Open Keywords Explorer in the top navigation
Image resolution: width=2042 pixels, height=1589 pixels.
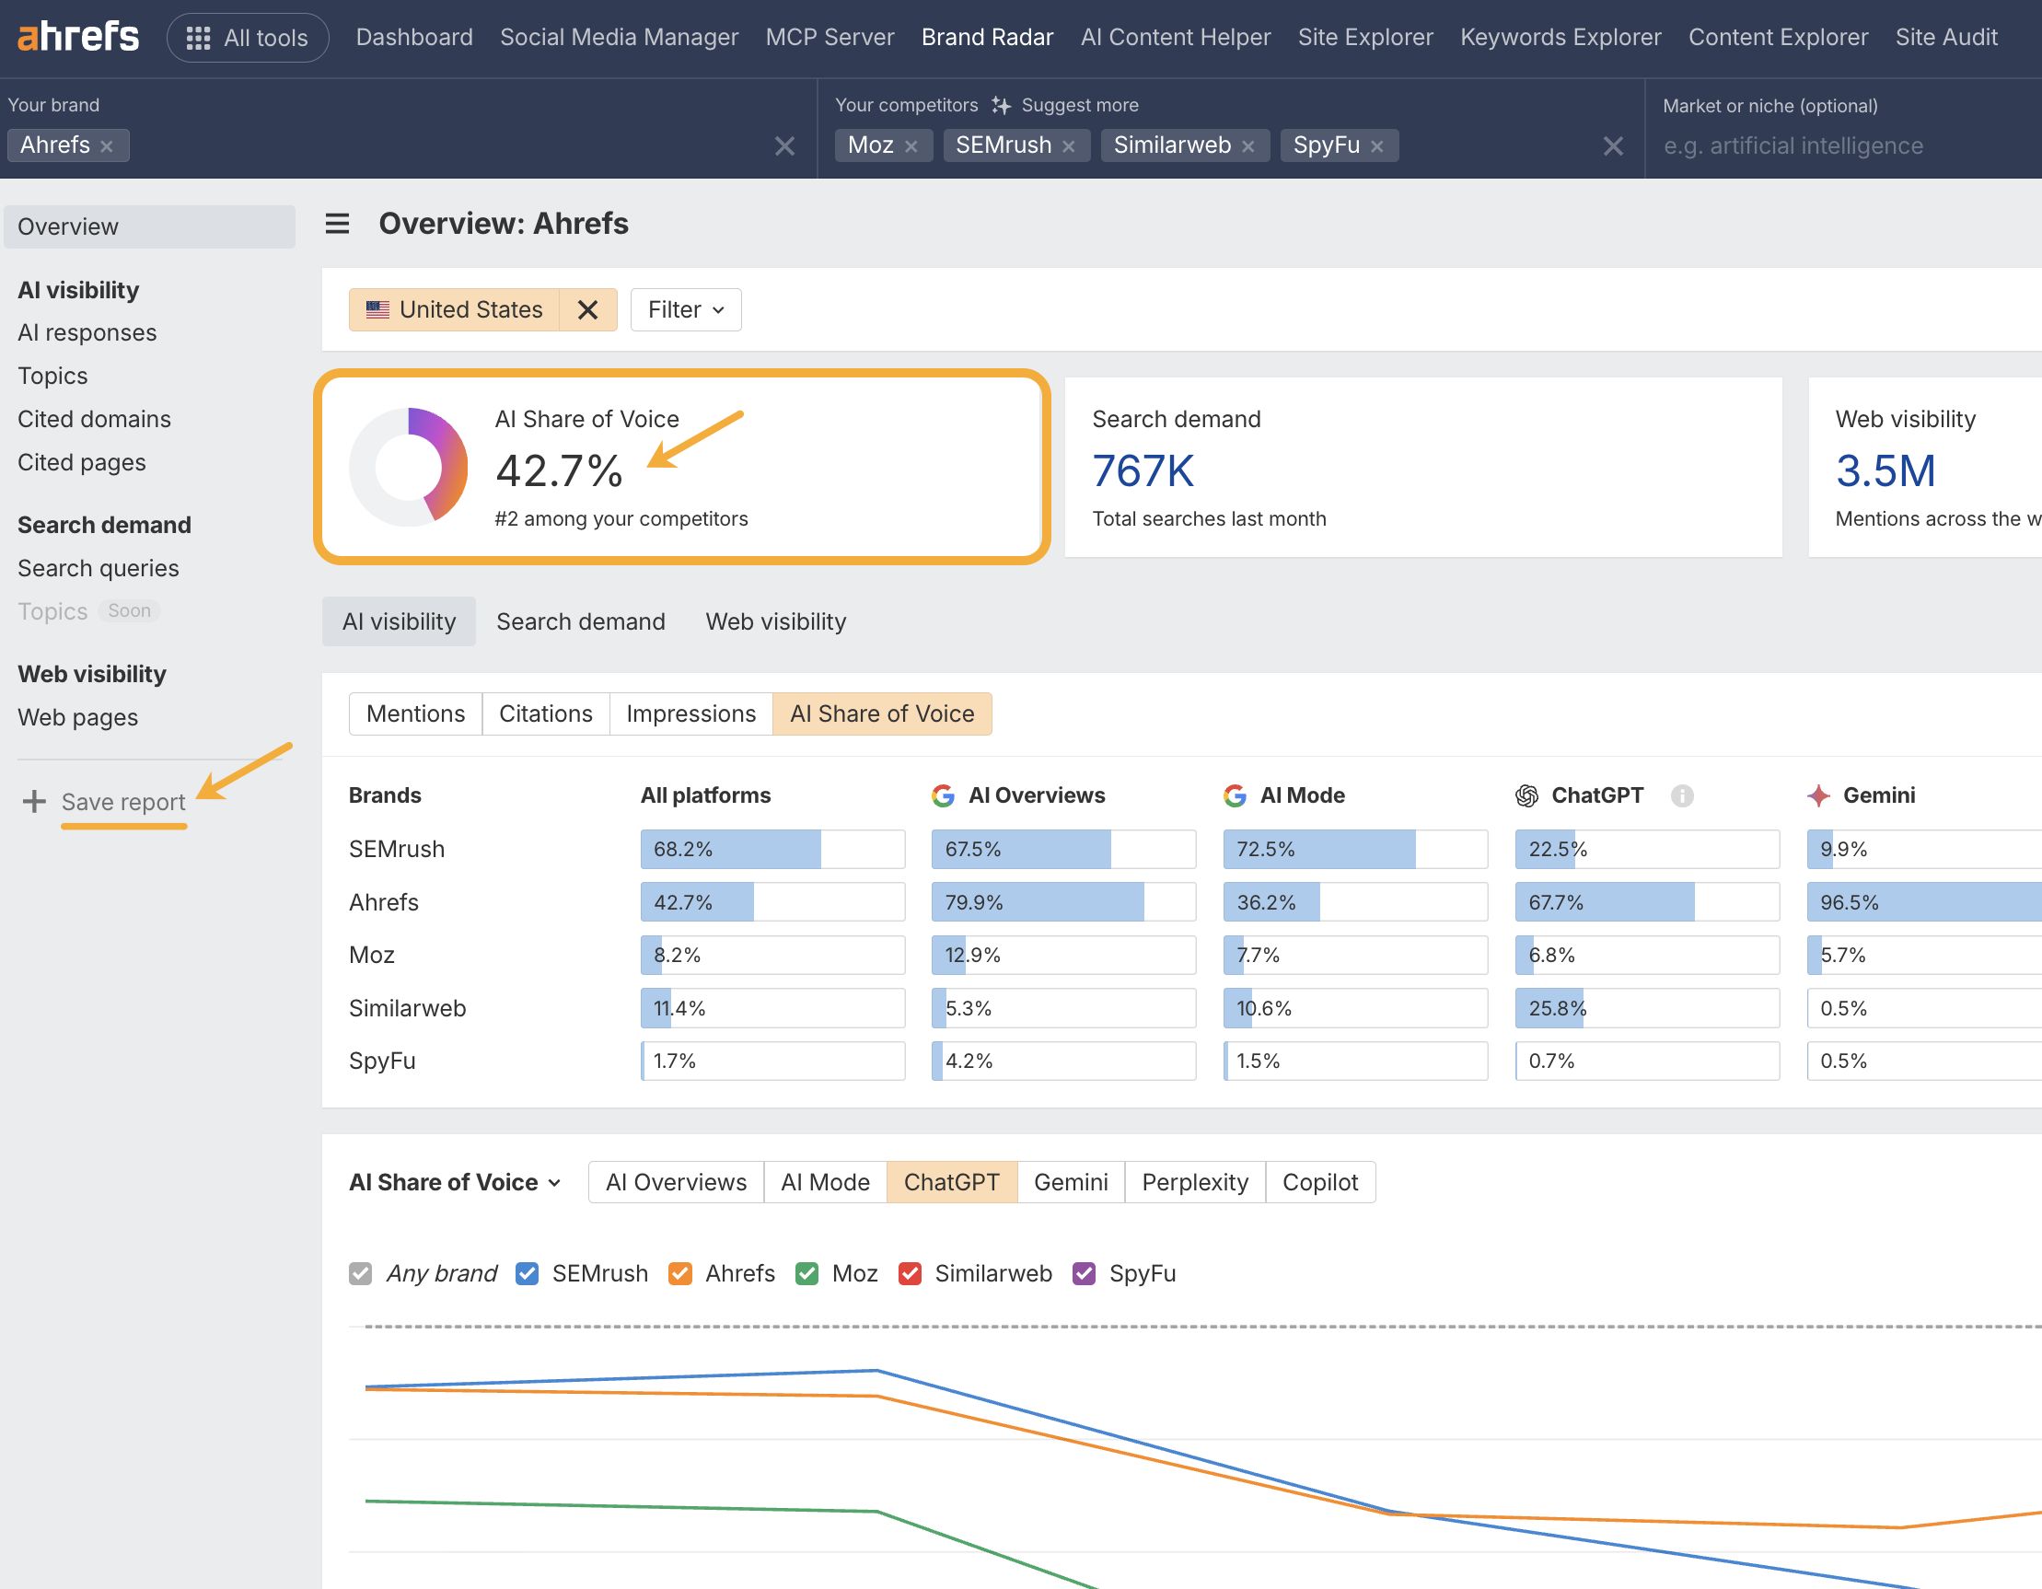click(x=1560, y=38)
